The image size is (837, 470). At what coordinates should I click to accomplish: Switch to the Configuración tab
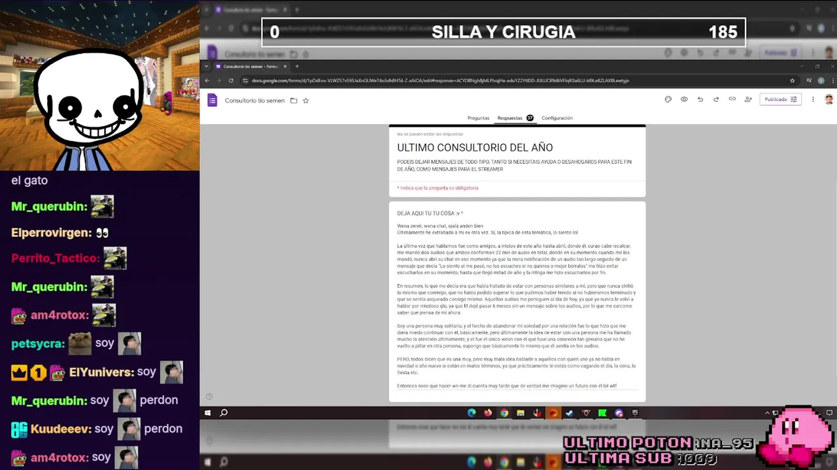click(x=557, y=118)
